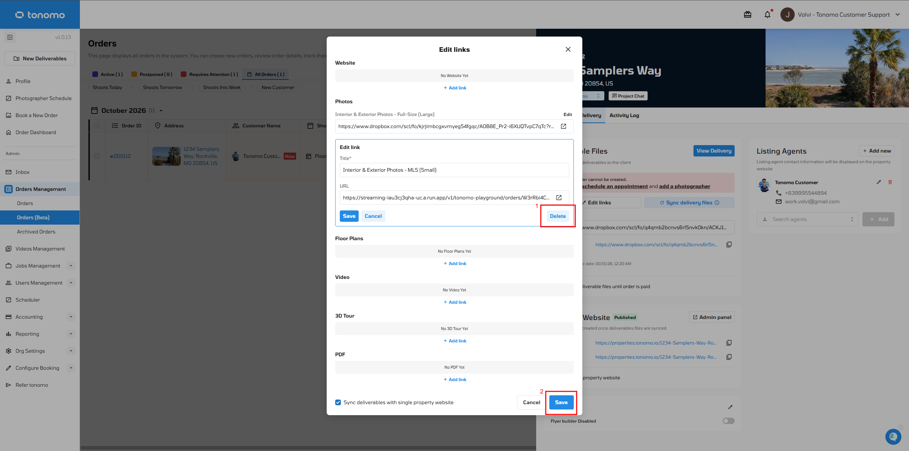
Task: Click the tonomo logo
Action: tap(40, 15)
